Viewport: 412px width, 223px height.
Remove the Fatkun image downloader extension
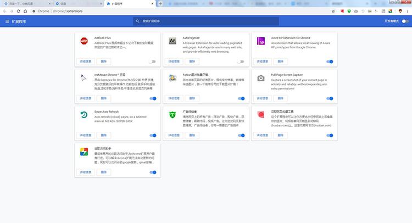click(192, 98)
